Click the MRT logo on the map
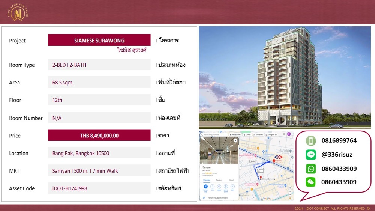 tap(278, 157)
